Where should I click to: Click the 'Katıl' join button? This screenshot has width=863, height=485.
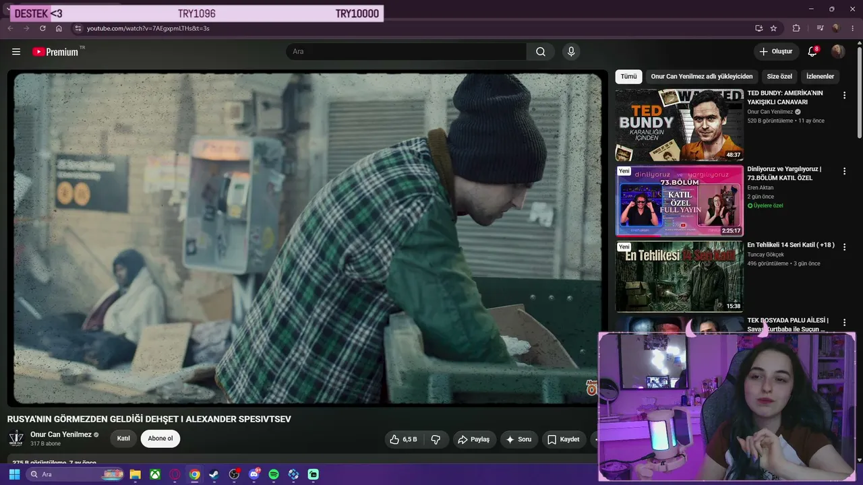pos(123,439)
